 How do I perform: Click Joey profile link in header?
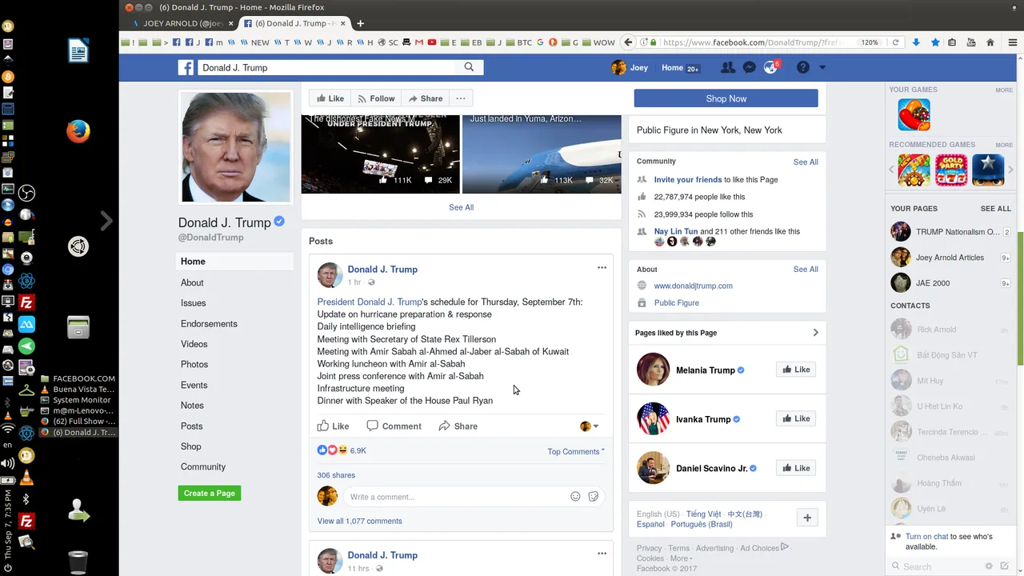pos(630,68)
